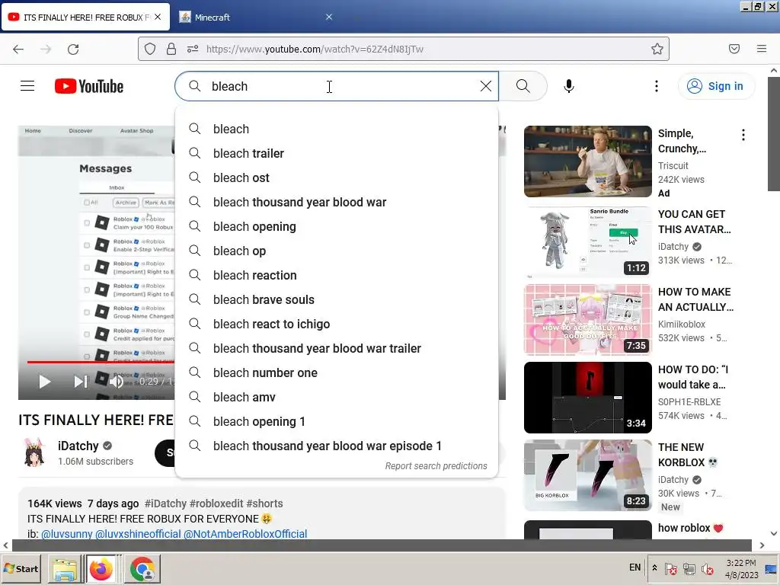The height and width of the screenshot is (585, 780).
Task: Show hidden system tray icons
Action: click(x=654, y=568)
